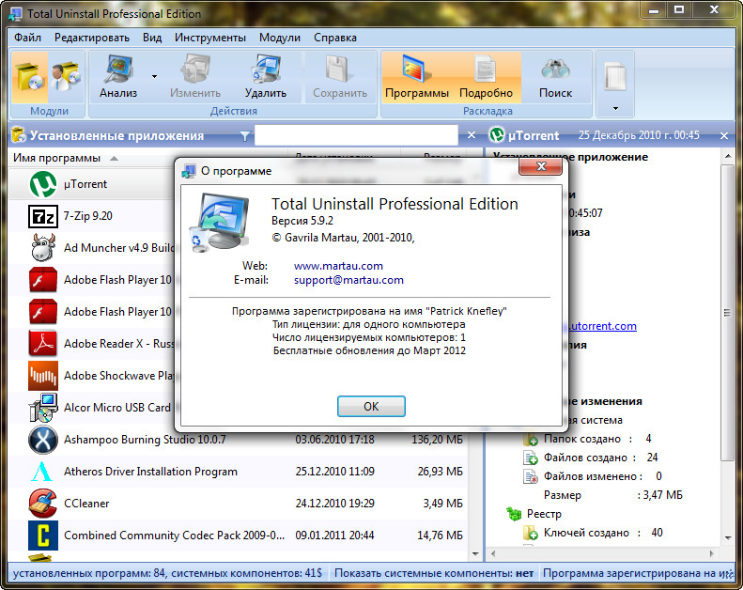Close the µTorrent details panel
The width and height of the screenshot is (743, 590).
(x=724, y=136)
